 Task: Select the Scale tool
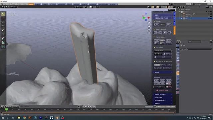tap(3, 30)
